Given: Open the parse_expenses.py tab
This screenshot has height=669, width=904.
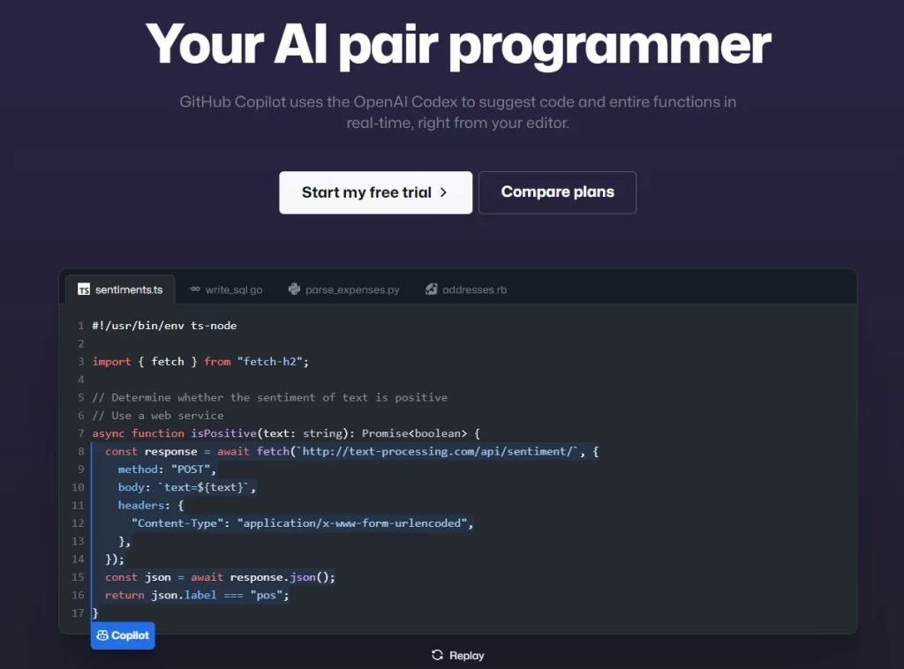Looking at the screenshot, I should pos(343,289).
